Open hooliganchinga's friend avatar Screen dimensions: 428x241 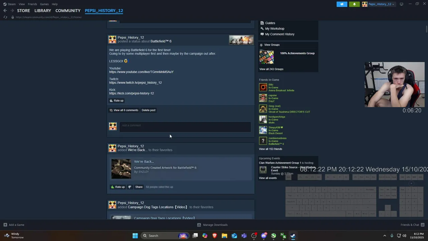pos(263,119)
